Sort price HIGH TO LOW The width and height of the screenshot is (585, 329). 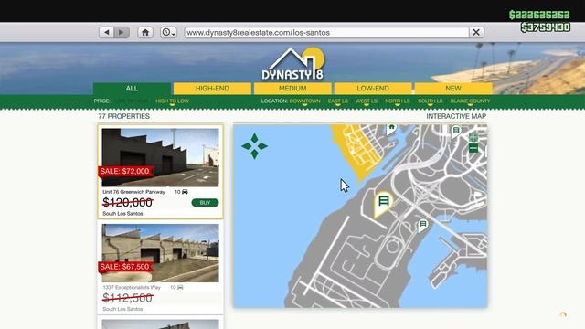(x=173, y=101)
